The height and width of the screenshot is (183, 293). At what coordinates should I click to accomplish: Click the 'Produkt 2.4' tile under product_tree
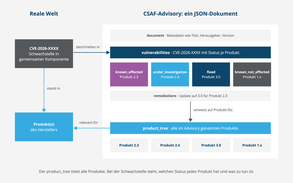[x=170, y=145]
